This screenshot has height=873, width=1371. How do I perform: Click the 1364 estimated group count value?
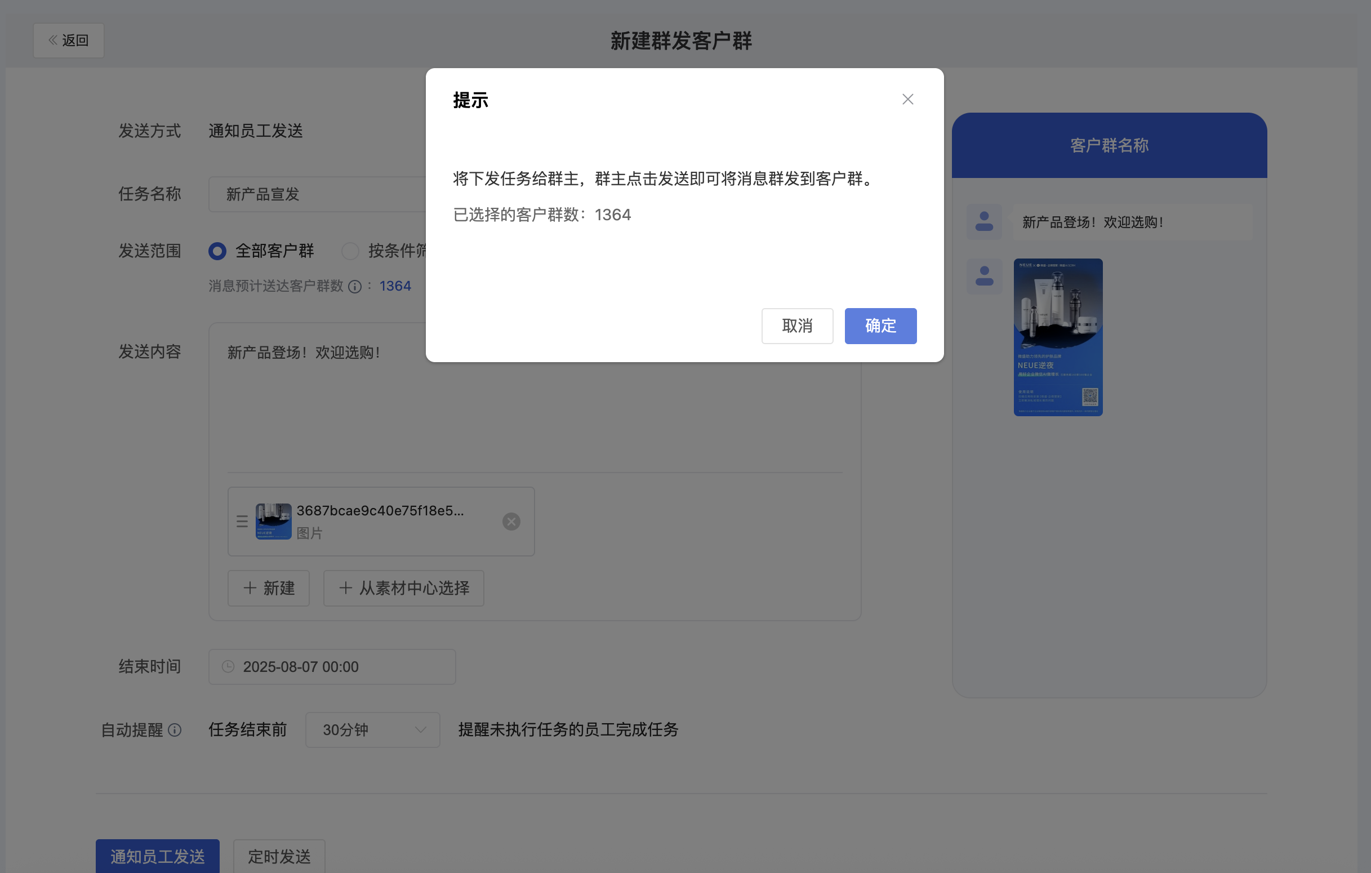click(x=395, y=287)
